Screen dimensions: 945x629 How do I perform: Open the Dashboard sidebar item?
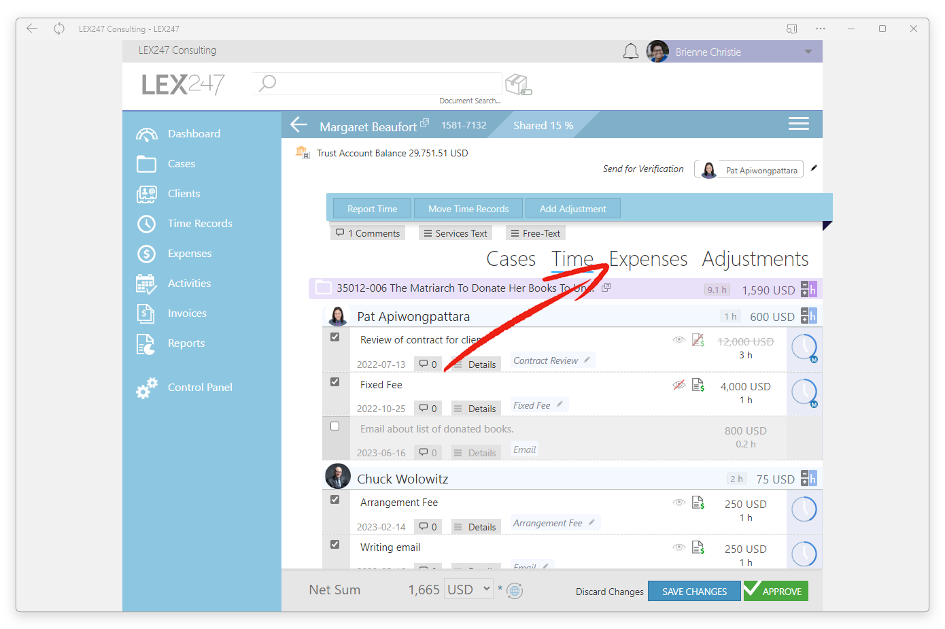pos(194,134)
